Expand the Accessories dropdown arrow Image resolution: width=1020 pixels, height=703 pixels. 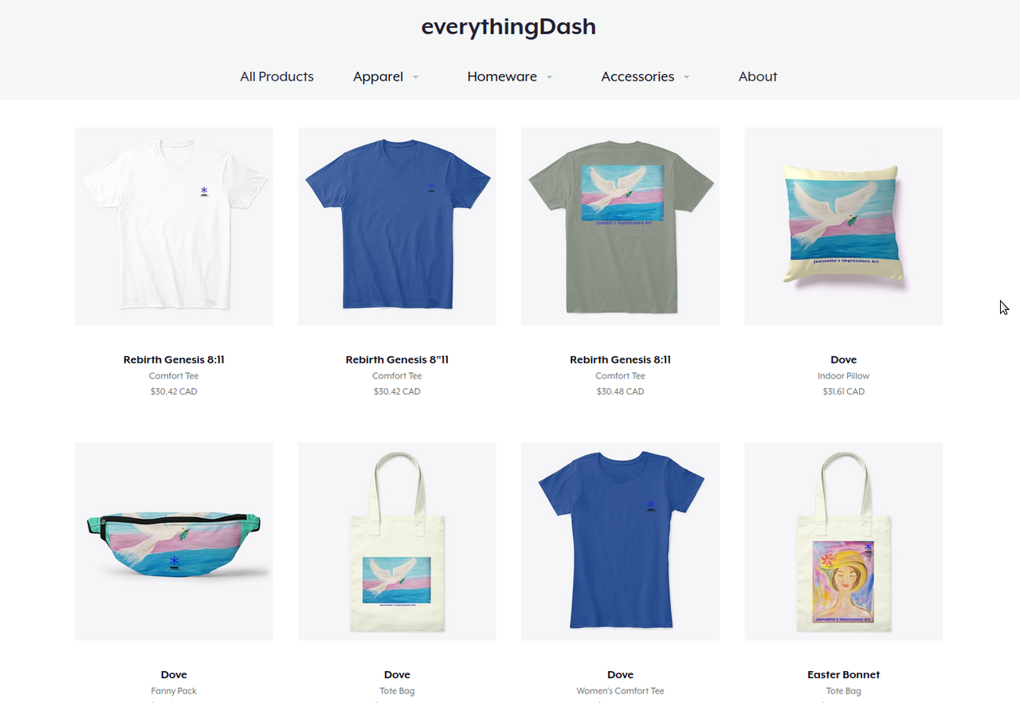(687, 77)
